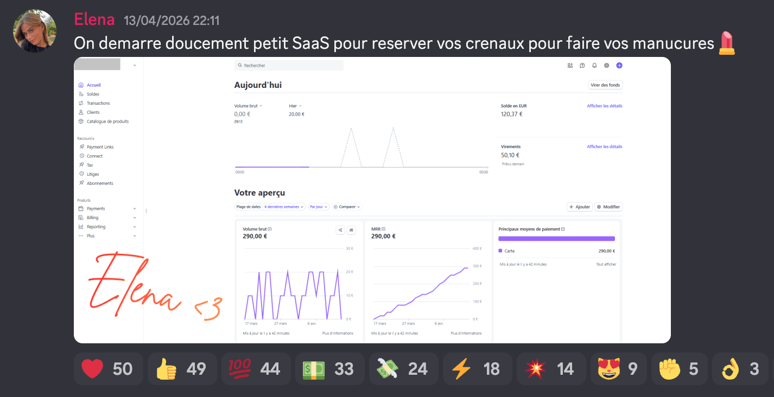Toggle the thumbs-up reaction with 49
Image resolution: width=774 pixels, height=397 pixels.
click(x=182, y=369)
